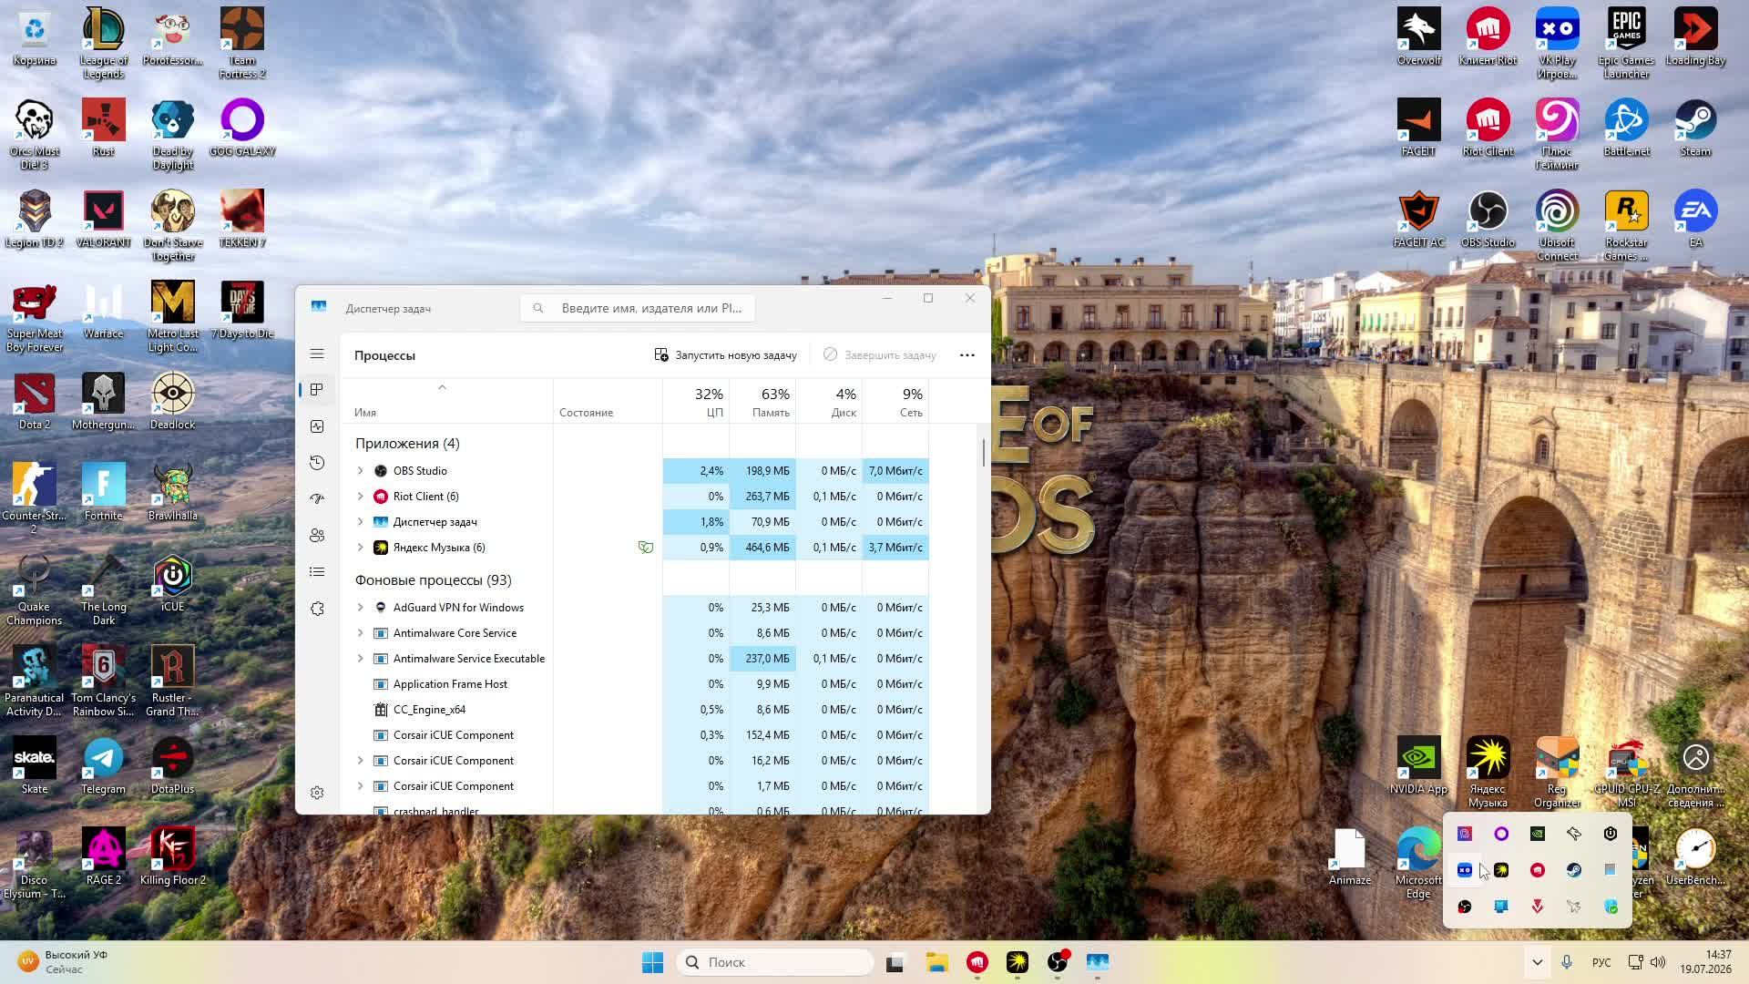Open NVIDIA App desktop shortcut
This screenshot has width=1749, height=984.
[1418, 766]
